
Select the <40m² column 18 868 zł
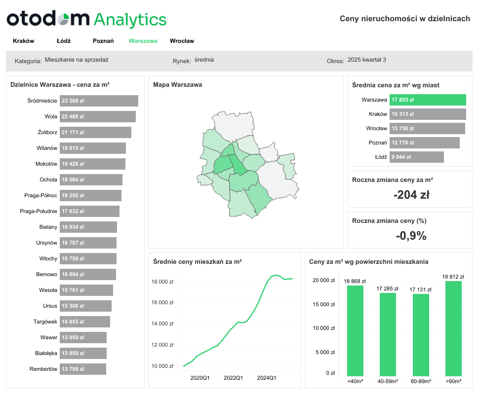tap(355, 330)
